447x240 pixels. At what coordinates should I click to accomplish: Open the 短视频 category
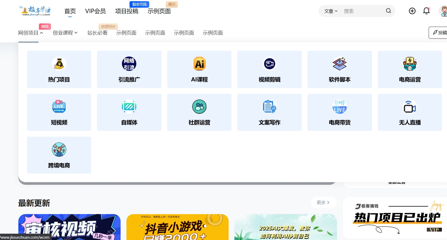click(x=59, y=112)
